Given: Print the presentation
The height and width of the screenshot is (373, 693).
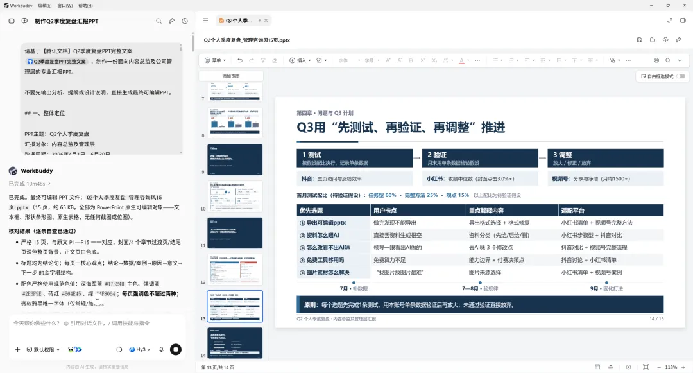Looking at the screenshot, I should coord(656,60).
